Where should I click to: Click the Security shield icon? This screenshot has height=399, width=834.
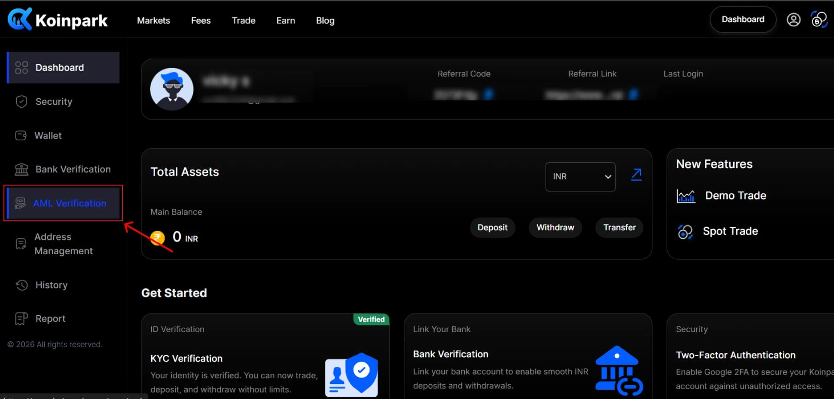click(x=21, y=101)
